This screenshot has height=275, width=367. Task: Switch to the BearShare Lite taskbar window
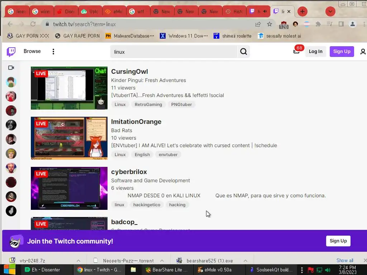(167, 270)
